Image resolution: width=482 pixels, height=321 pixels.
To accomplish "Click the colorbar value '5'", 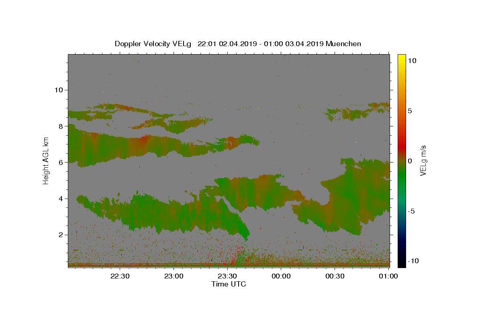I will tap(410, 111).
